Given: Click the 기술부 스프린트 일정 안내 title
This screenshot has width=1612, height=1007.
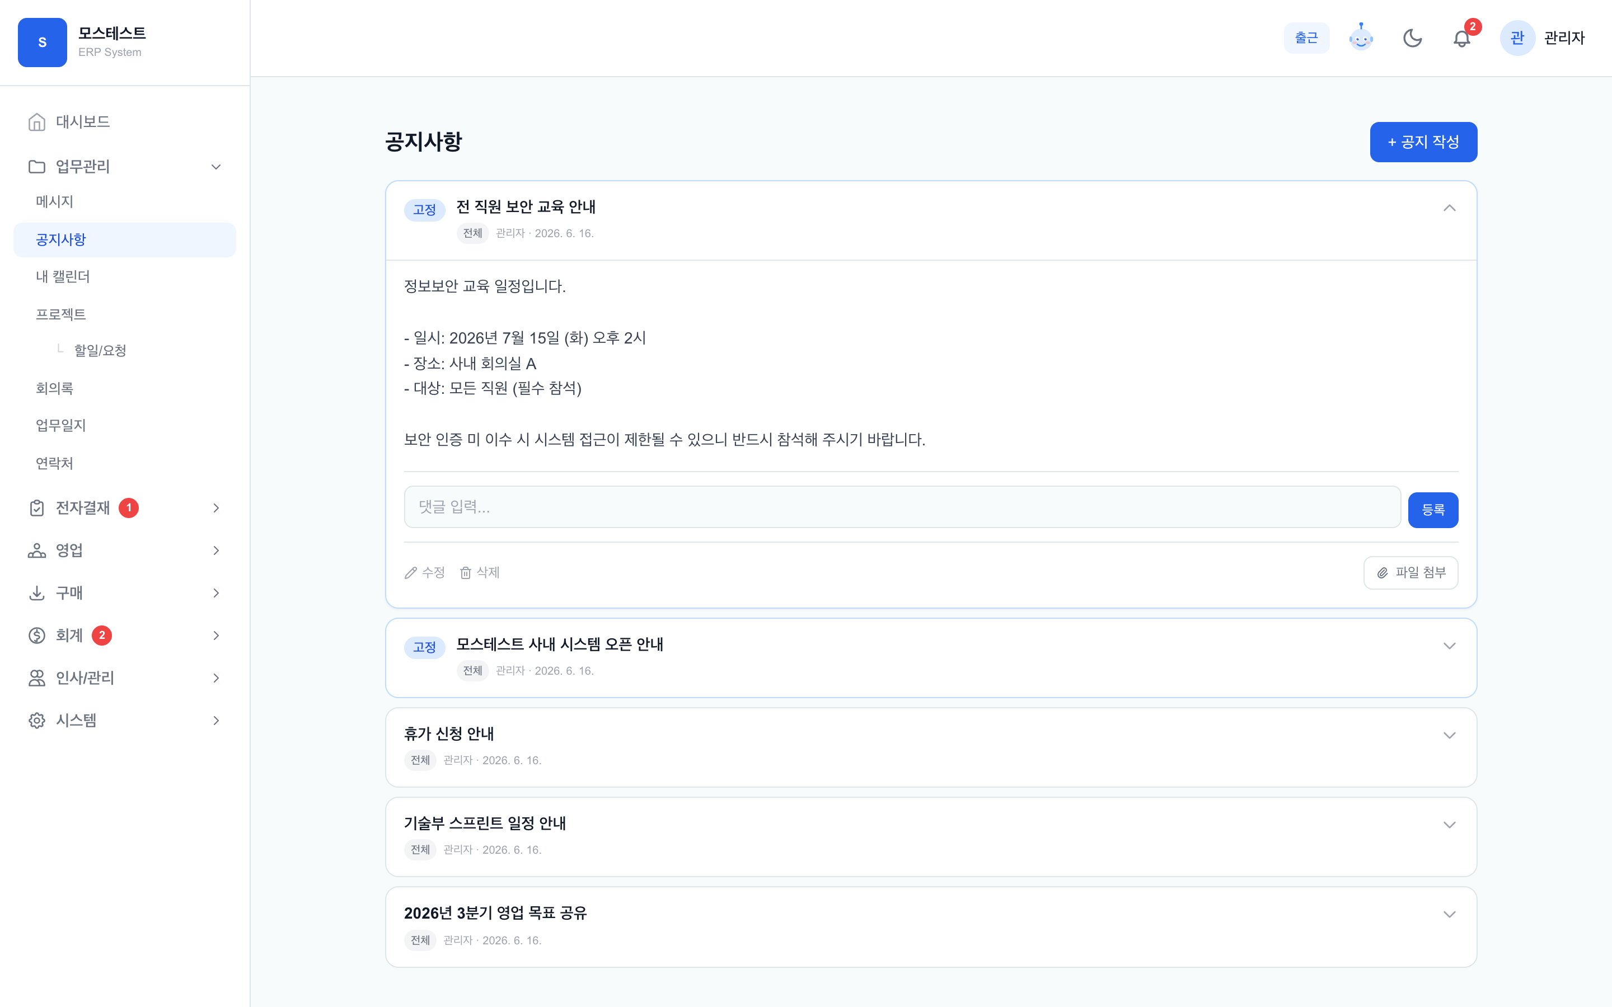Looking at the screenshot, I should 485,824.
